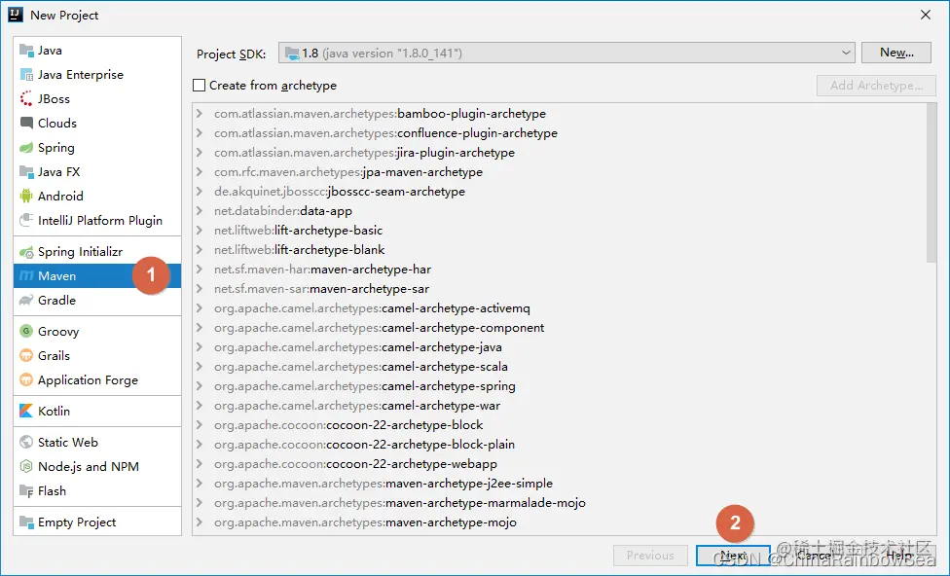
Task: Select Spring project type
Action: (97, 147)
